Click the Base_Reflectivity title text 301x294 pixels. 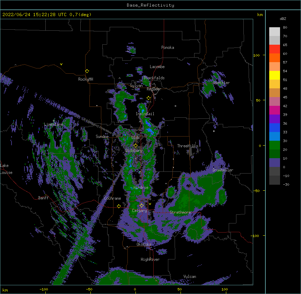click(x=150, y=5)
